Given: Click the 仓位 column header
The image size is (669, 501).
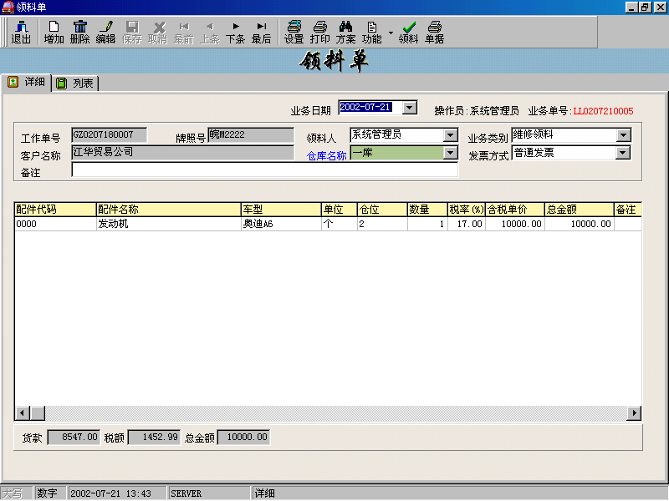Looking at the screenshot, I should (382, 210).
